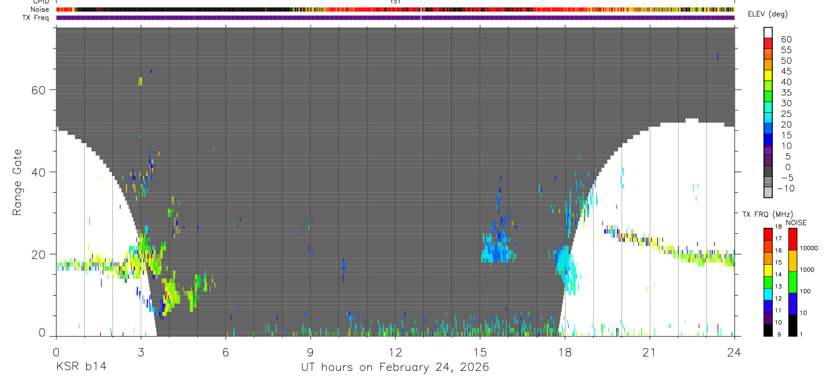Click the 'Range Gate' y-axis title

tap(17, 183)
